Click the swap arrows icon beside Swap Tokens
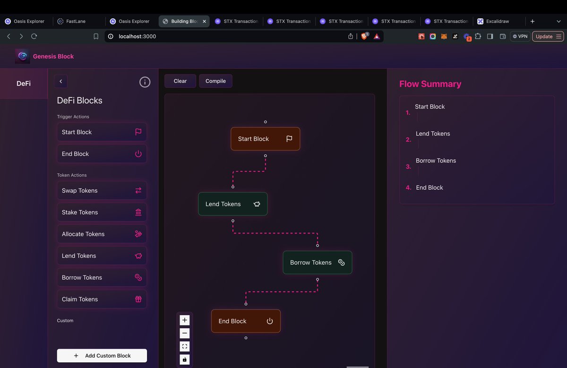This screenshot has width=567, height=368. pyautogui.click(x=138, y=190)
